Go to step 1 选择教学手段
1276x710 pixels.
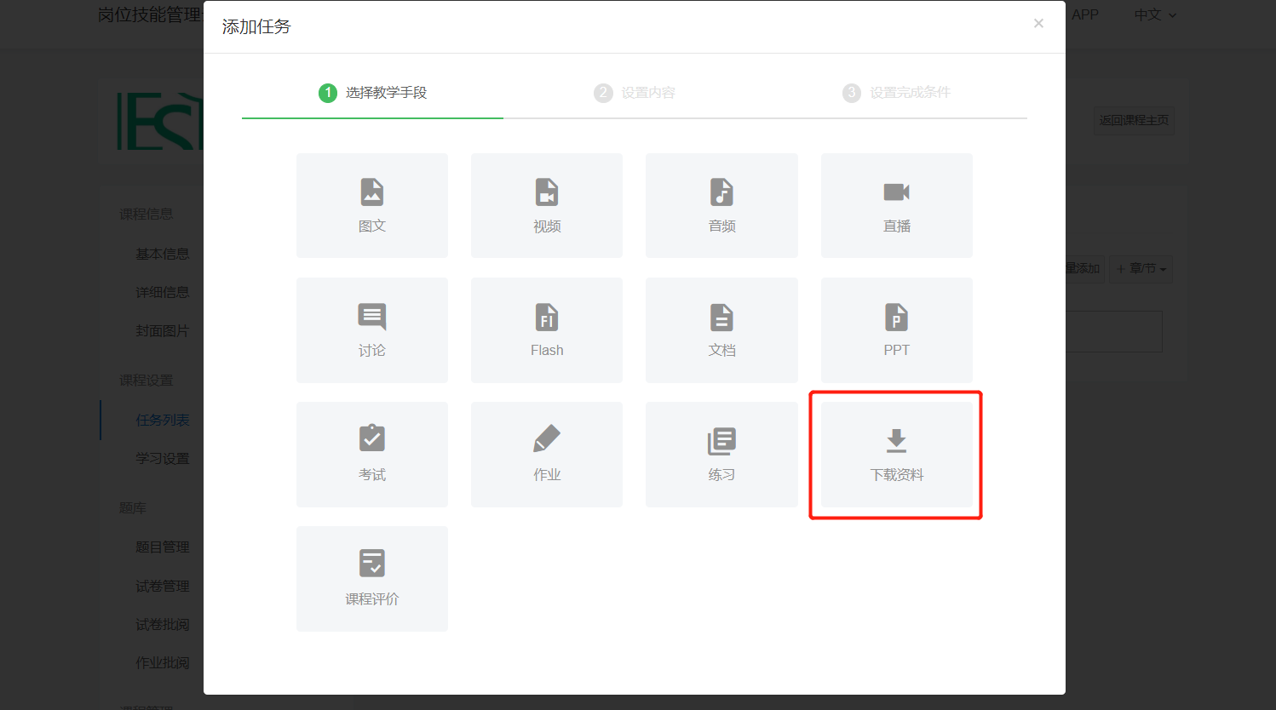coord(373,93)
